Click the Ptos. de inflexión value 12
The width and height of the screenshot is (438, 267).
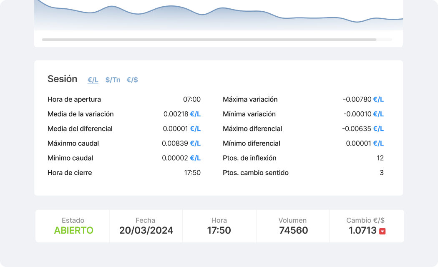[x=380, y=158]
